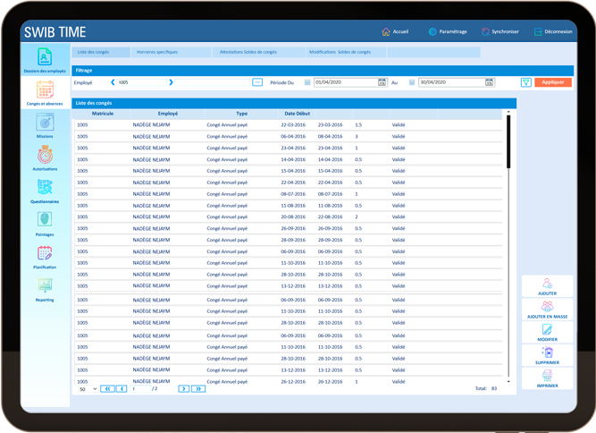596x433 pixels.
Task: Open the Pointages fingerprint section
Action: click(45, 222)
